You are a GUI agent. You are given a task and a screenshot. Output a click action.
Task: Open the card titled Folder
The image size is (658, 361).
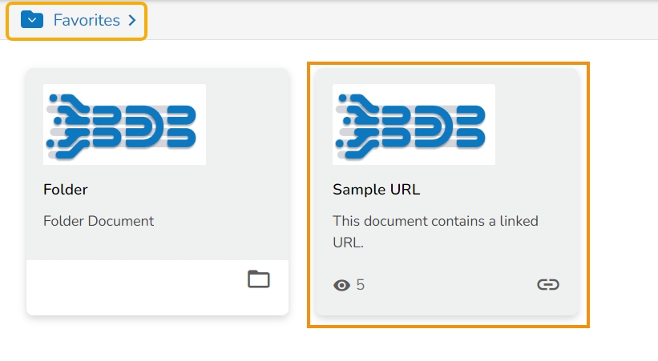[66, 190]
